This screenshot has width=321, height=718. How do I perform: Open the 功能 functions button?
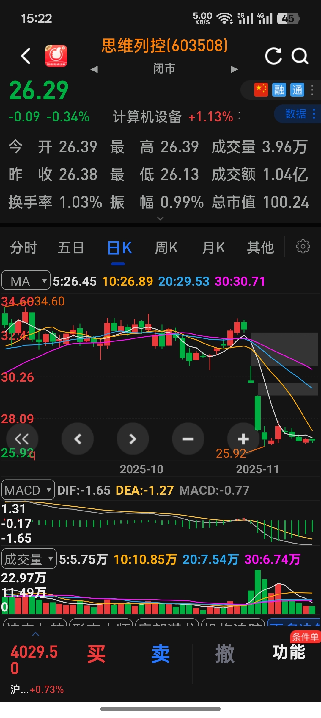(289, 652)
